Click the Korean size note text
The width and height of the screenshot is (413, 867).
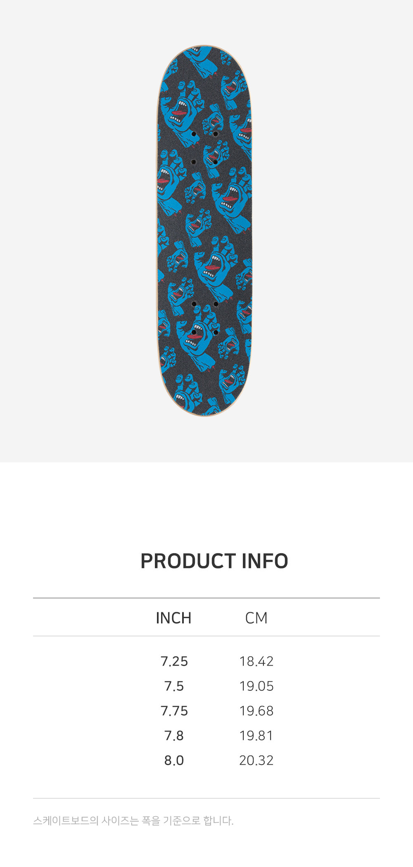pos(133,821)
